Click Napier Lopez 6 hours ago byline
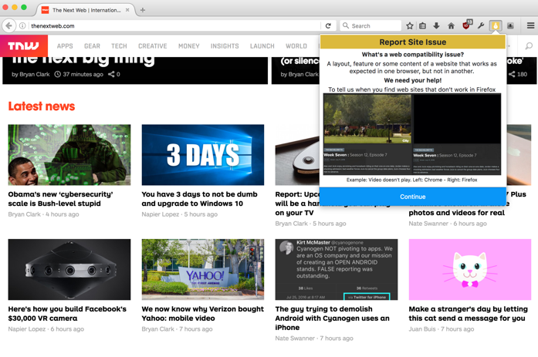The height and width of the screenshot is (357, 538). 46,329
